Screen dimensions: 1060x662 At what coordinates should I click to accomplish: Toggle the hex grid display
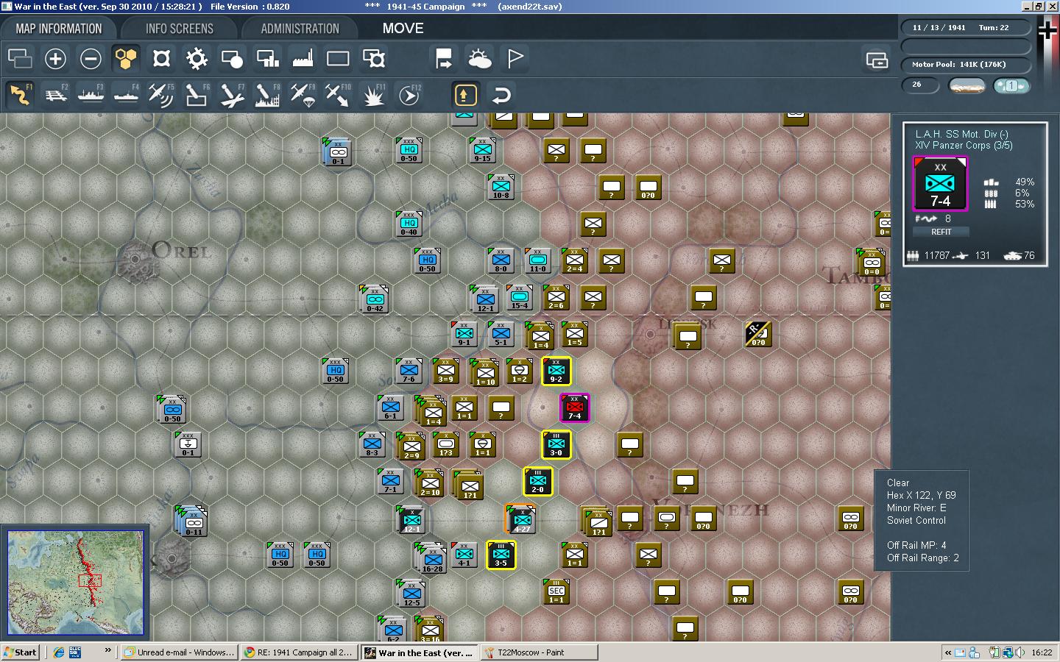tap(126, 58)
